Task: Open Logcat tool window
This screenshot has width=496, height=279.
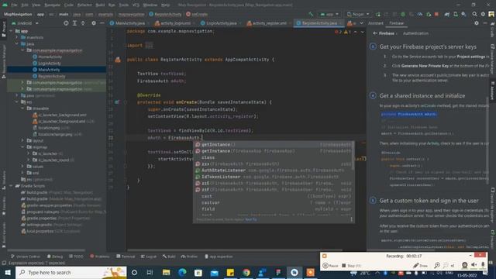Action: [x=149, y=257]
